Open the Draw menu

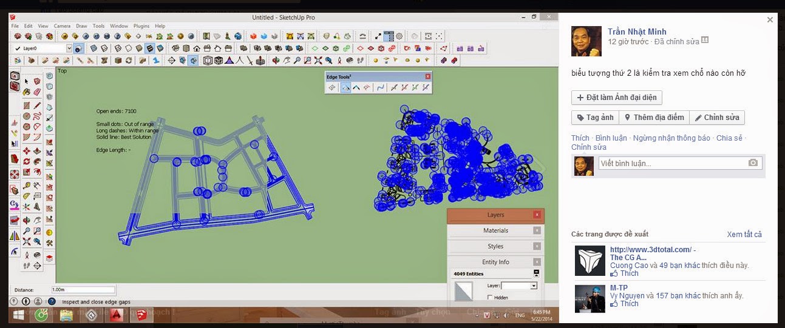tap(81, 26)
